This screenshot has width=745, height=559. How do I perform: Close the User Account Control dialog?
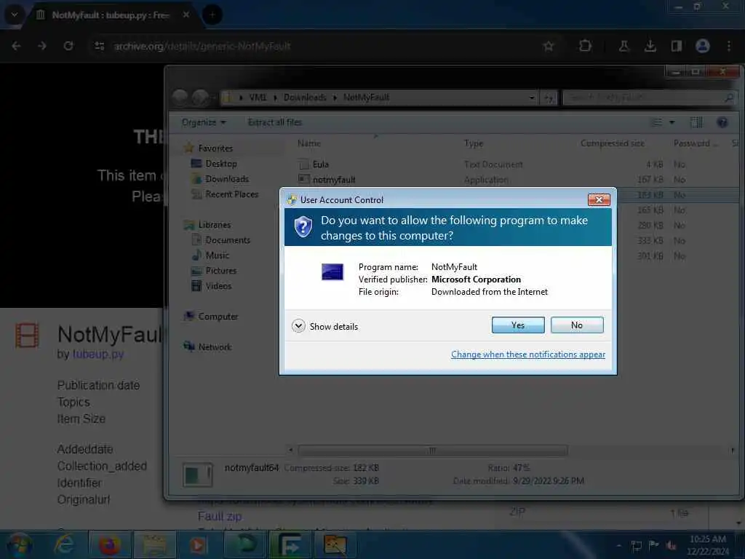[x=599, y=199]
